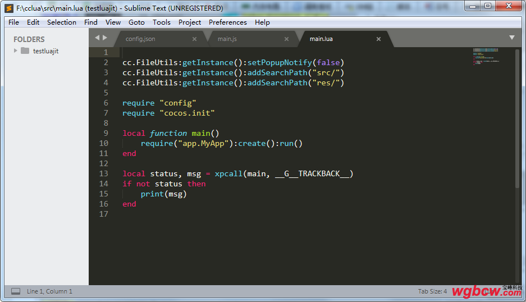Click the vertical editor scrollbar
Viewport: 526px width, 302px height.
(517, 119)
